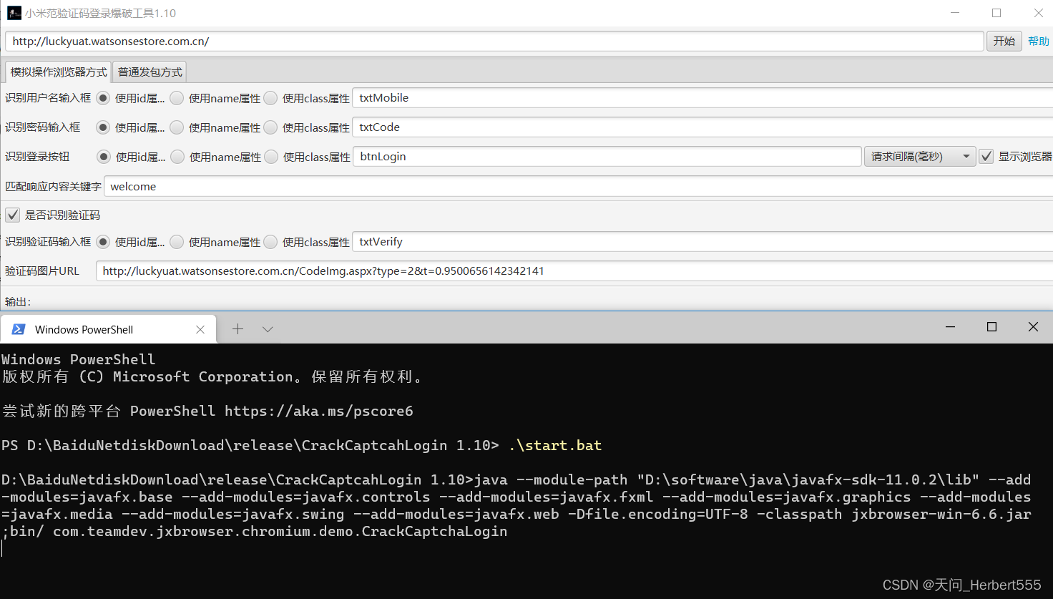Click the captcha image URL field
This screenshot has width=1053, height=599.
(x=574, y=271)
